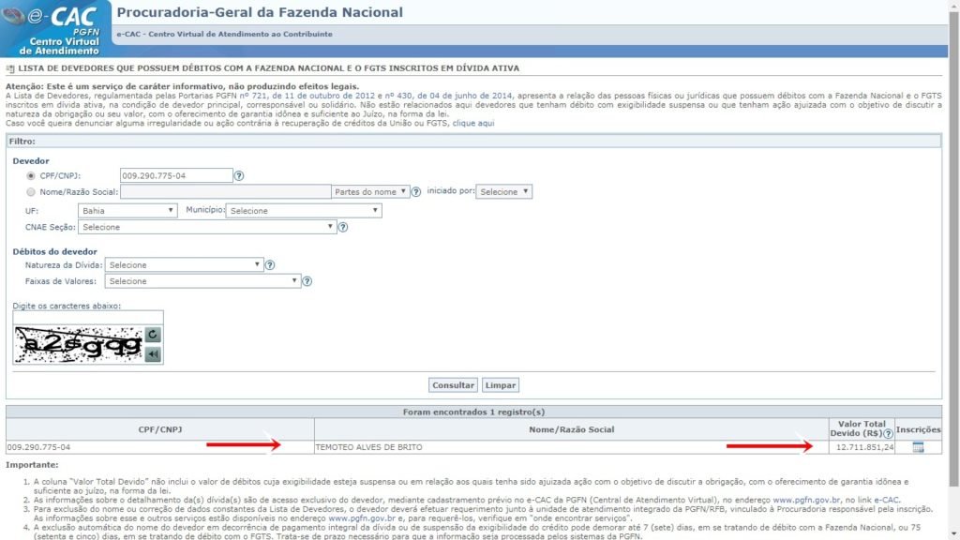The width and height of the screenshot is (960, 540).
Task: Click help icon next to CNAE Seção
Action: tap(343, 227)
